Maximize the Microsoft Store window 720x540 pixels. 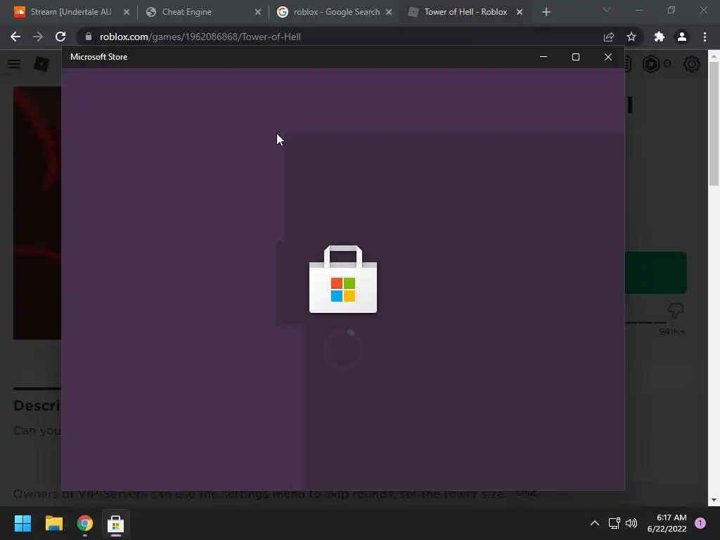(x=576, y=57)
